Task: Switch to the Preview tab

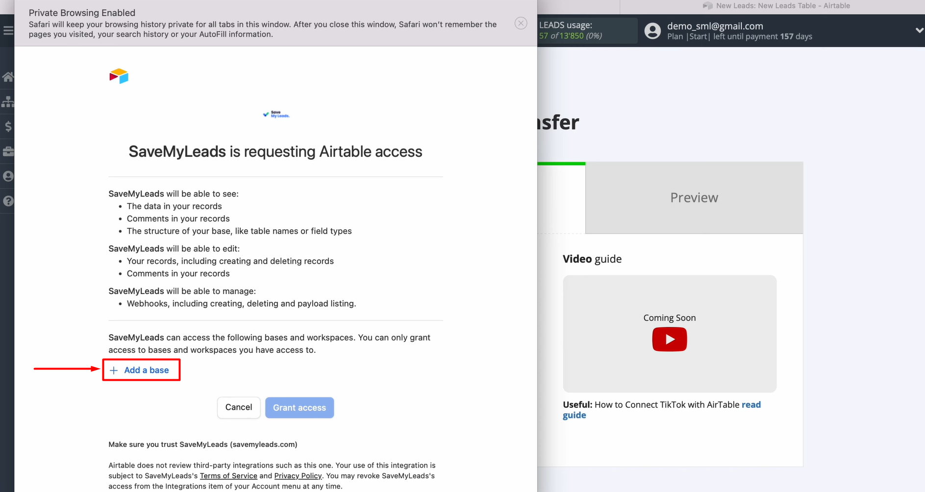Action: click(694, 197)
